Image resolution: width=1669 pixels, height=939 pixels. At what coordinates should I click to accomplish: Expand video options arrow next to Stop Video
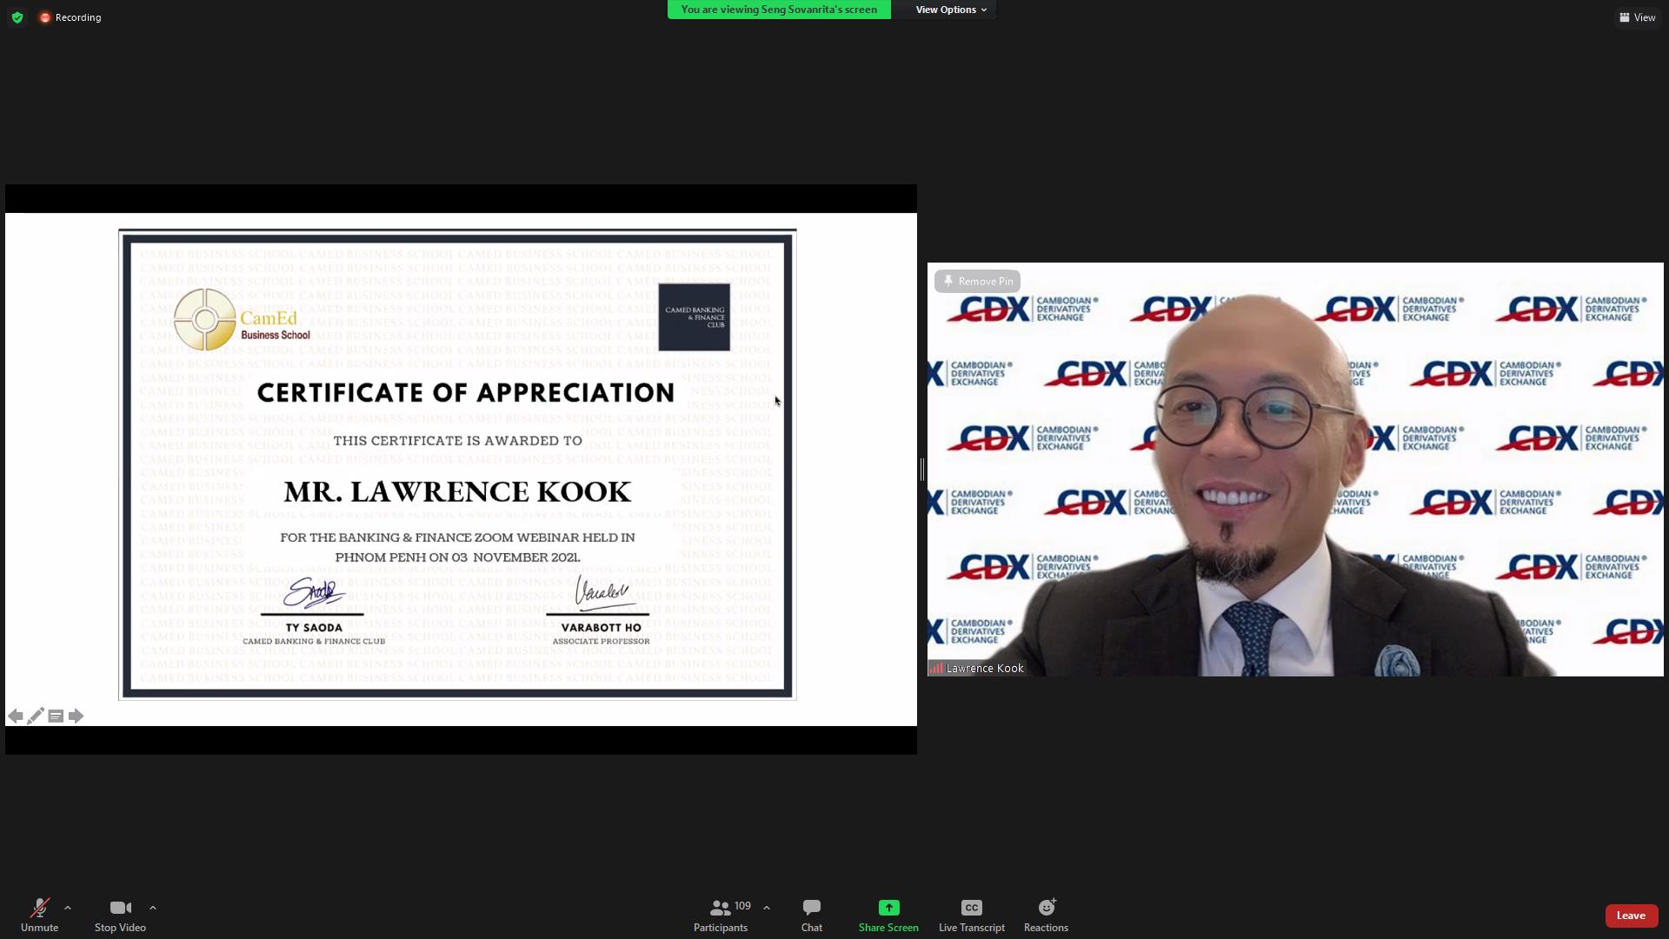click(x=153, y=908)
